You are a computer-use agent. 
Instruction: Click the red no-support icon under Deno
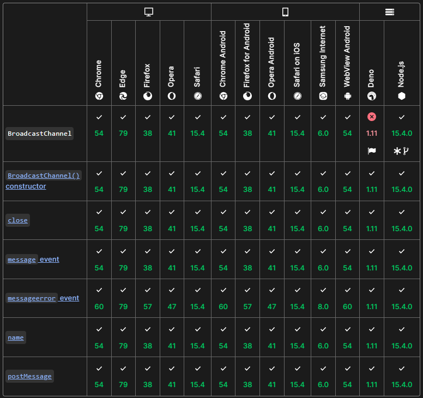(372, 117)
